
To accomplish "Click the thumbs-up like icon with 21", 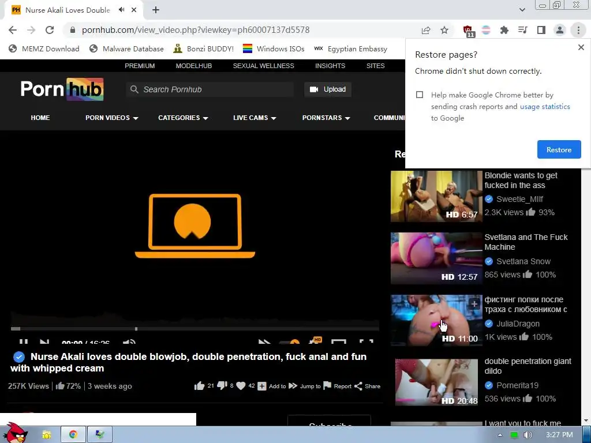I will click(199, 386).
